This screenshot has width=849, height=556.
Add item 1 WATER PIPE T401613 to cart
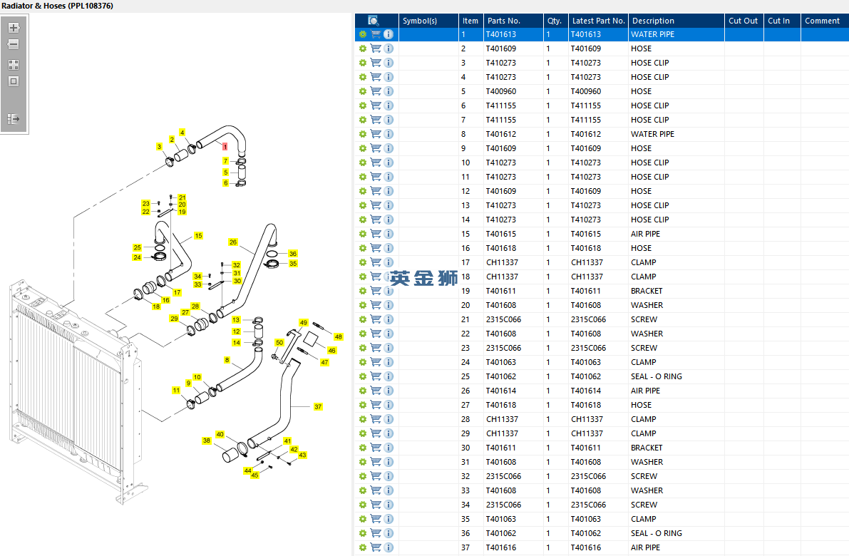376,34
